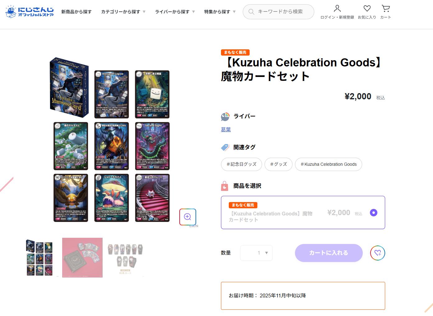Click the カートに入れる button
The image size is (433, 316).
(329, 253)
